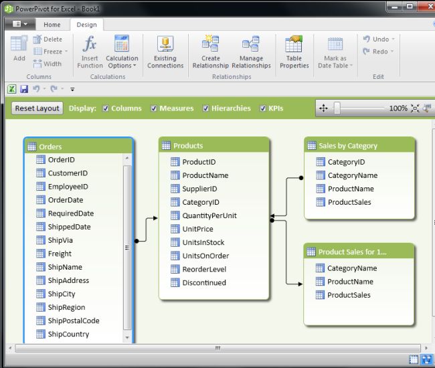
Task: Select Sales by Category table header
Action: [359, 145]
